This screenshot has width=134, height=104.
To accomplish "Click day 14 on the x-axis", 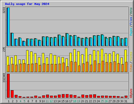I will click(59, 101).
